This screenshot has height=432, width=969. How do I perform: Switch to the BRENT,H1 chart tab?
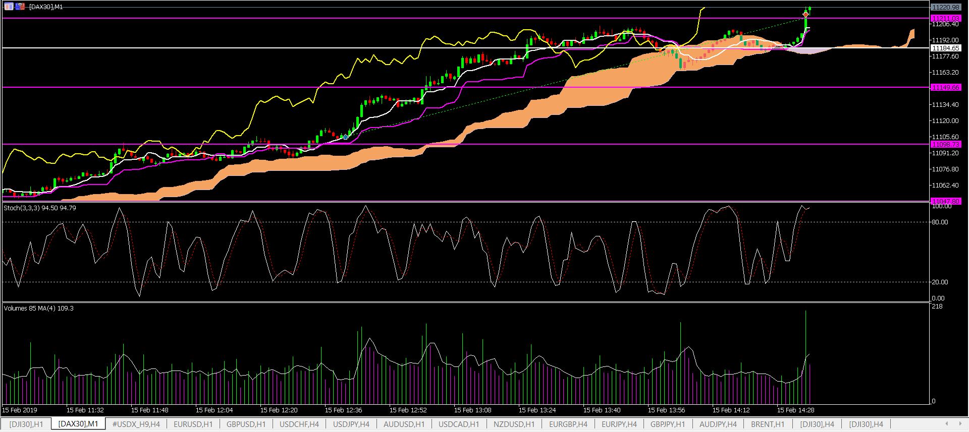click(768, 424)
